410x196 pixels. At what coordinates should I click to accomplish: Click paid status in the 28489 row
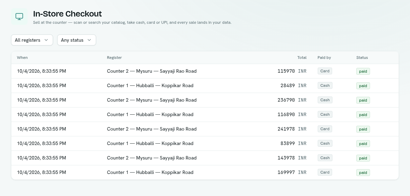pos(363,86)
